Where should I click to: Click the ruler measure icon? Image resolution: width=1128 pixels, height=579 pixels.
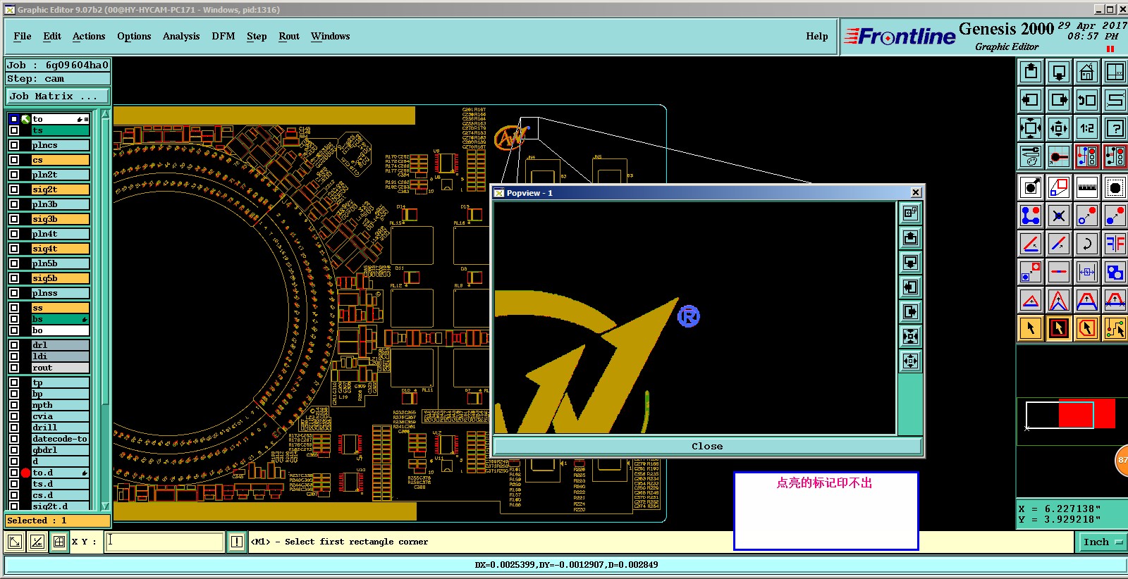point(1086,187)
